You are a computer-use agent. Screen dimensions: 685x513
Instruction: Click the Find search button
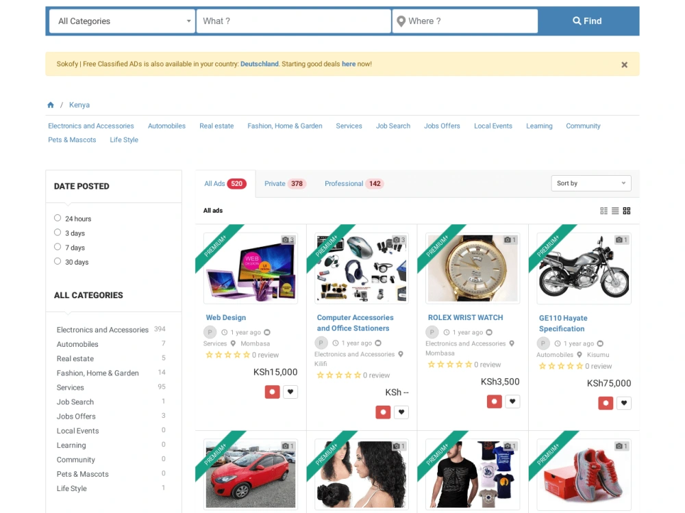coord(588,21)
